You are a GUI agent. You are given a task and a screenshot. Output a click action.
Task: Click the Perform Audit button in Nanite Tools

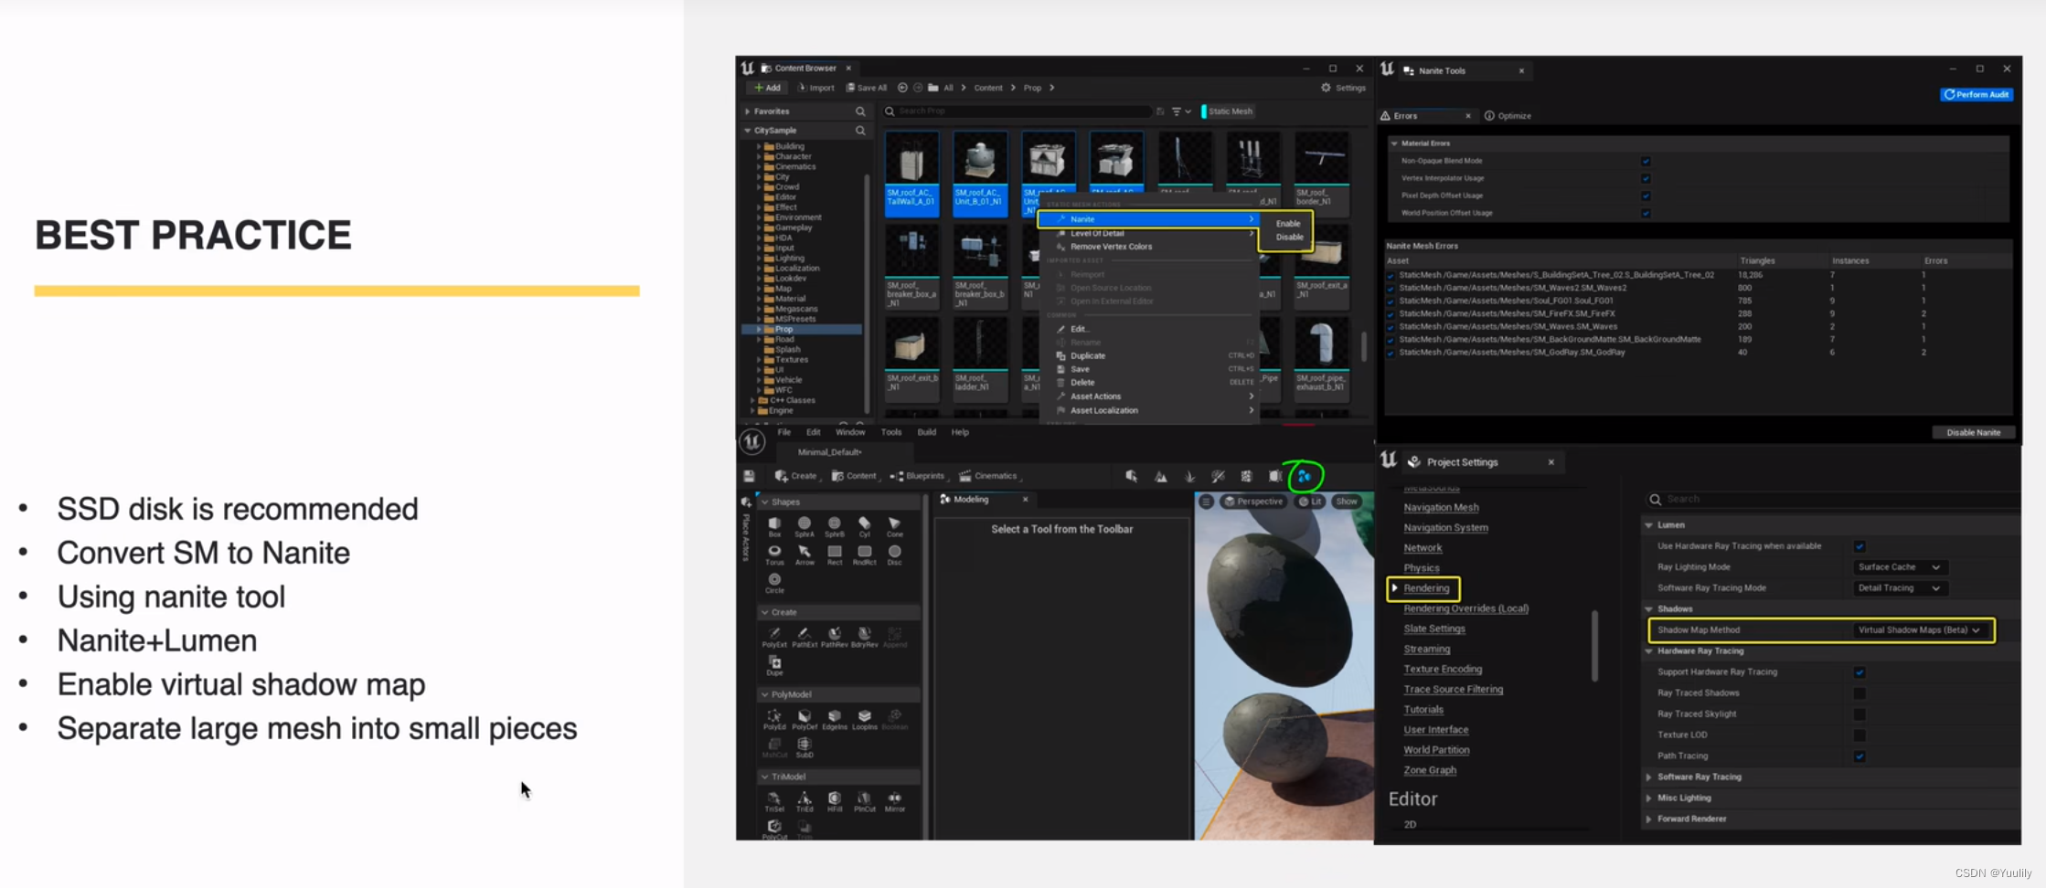[x=1977, y=94]
